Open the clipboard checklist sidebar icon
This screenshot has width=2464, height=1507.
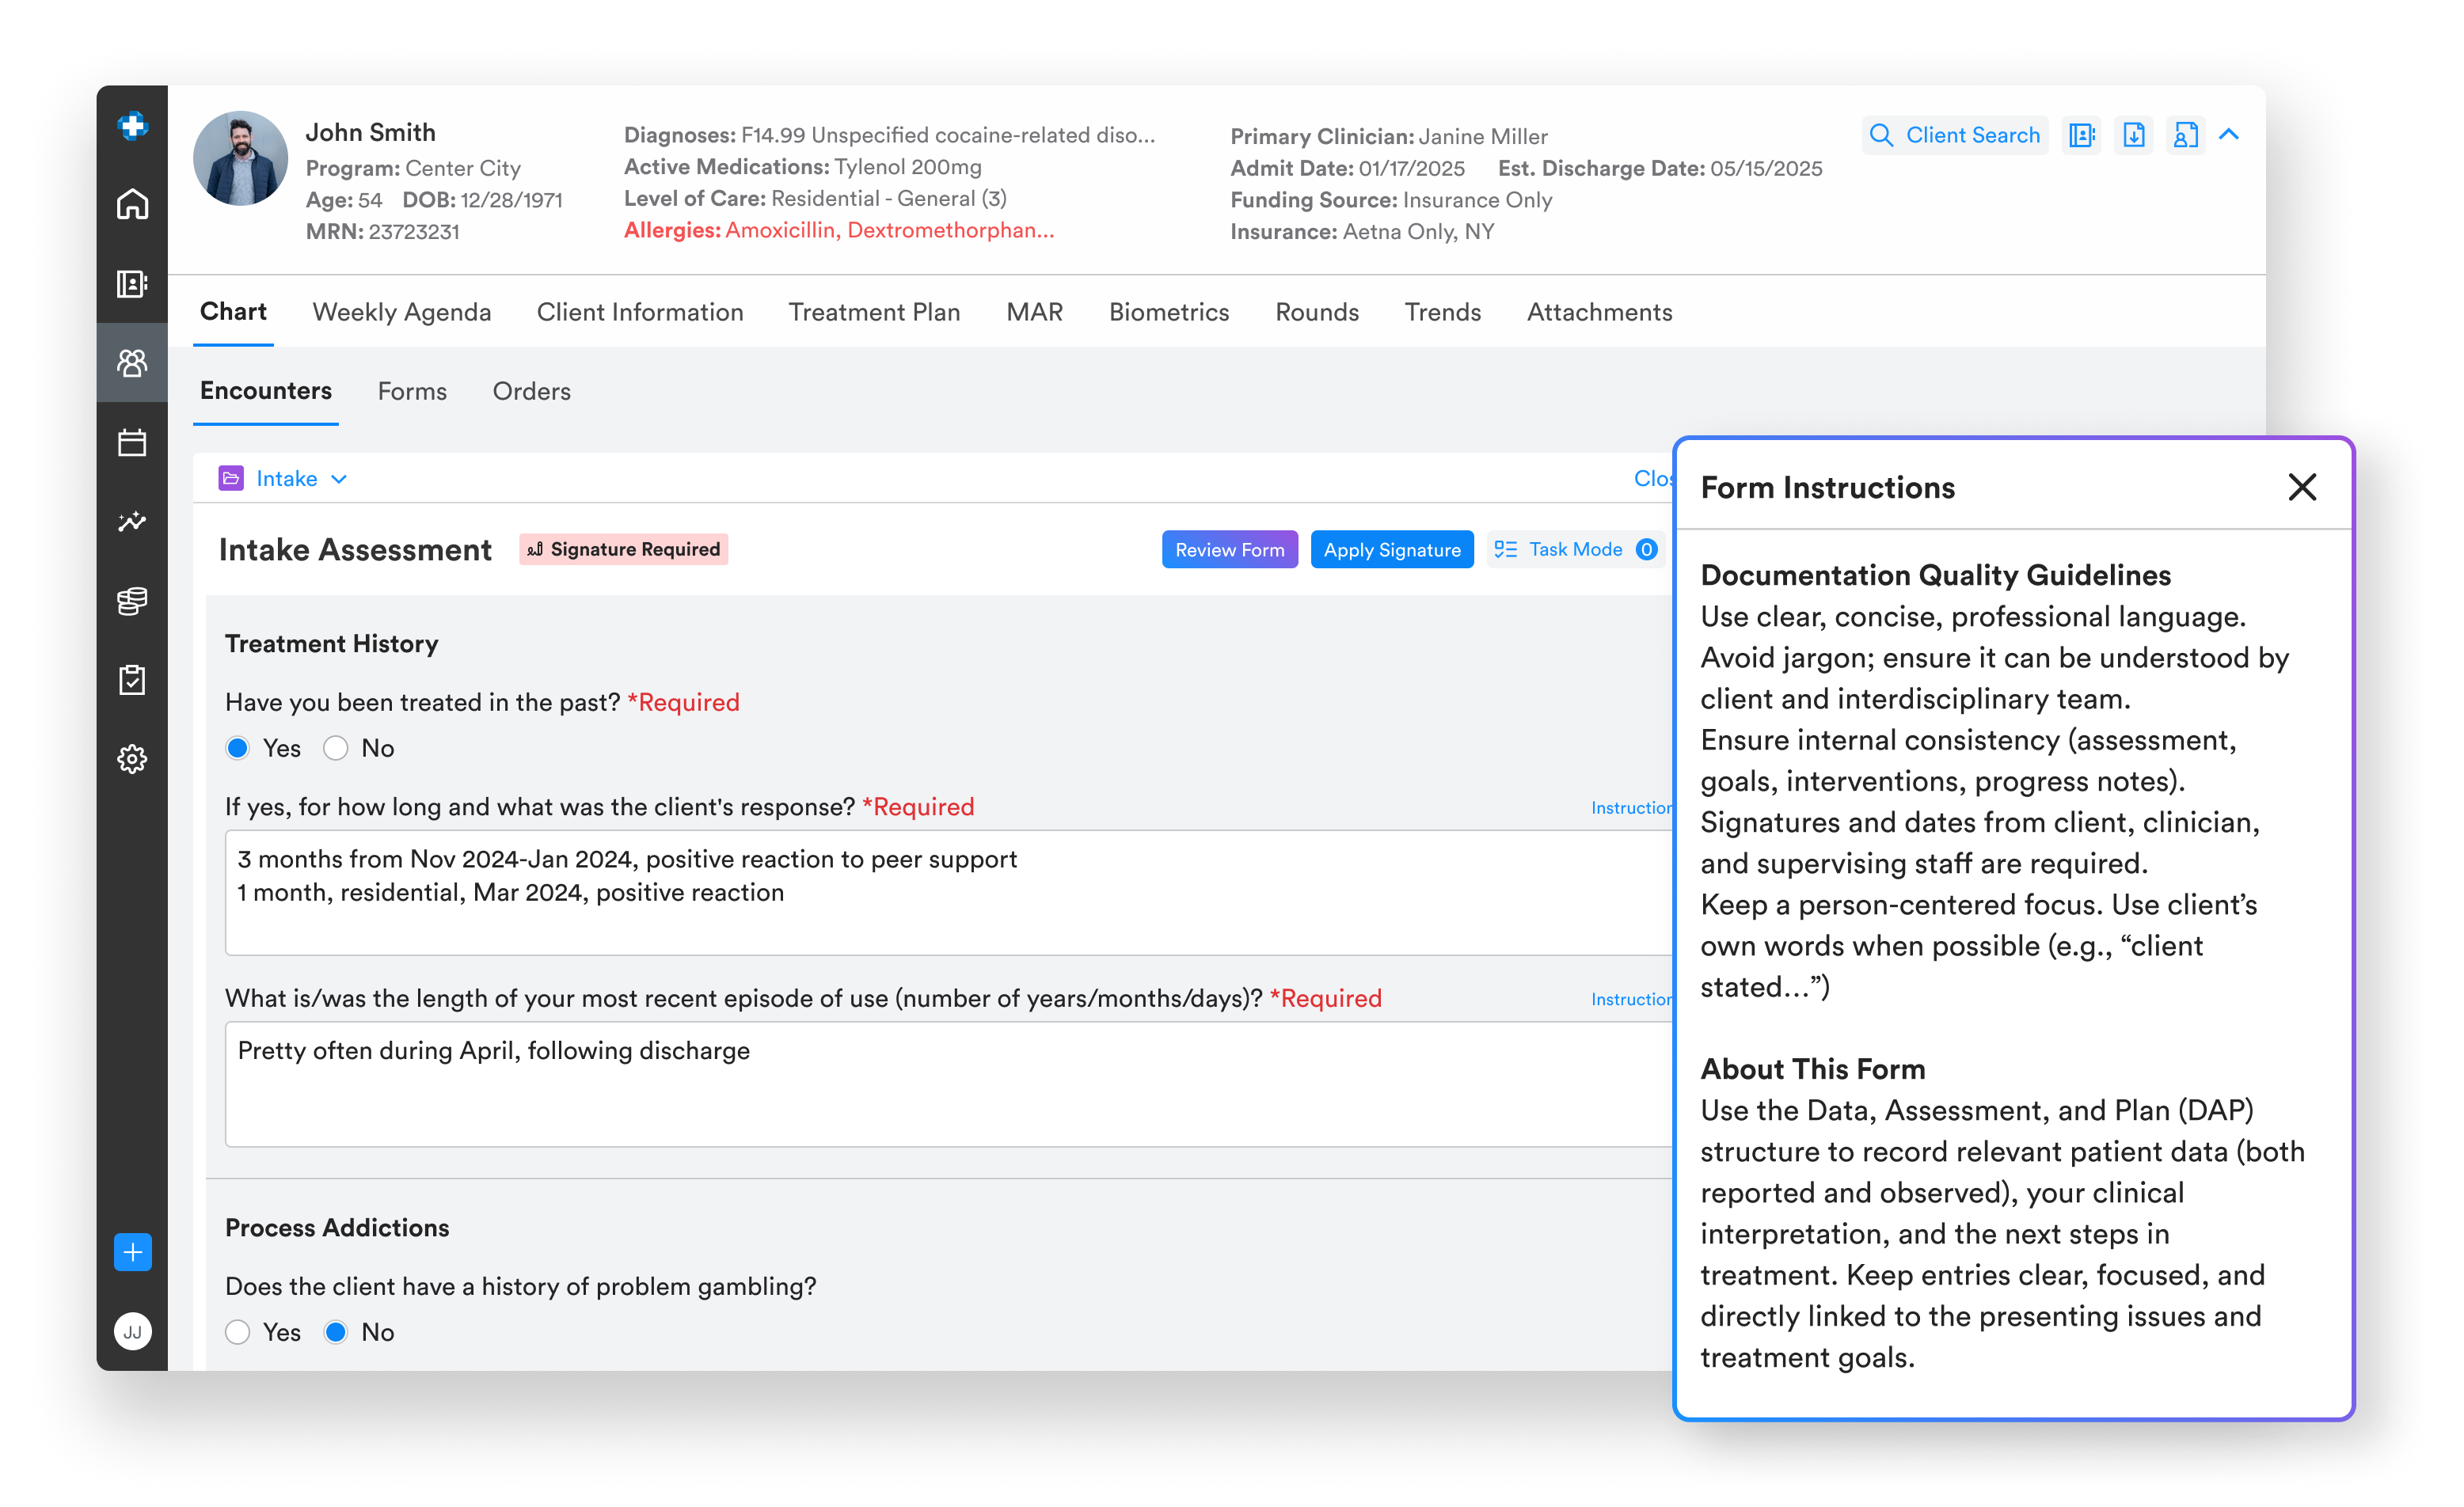[132, 680]
